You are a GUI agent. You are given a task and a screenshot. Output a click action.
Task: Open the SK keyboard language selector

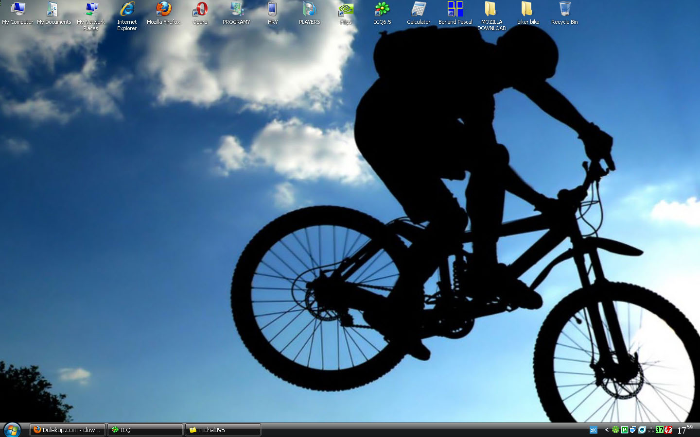[x=593, y=430]
